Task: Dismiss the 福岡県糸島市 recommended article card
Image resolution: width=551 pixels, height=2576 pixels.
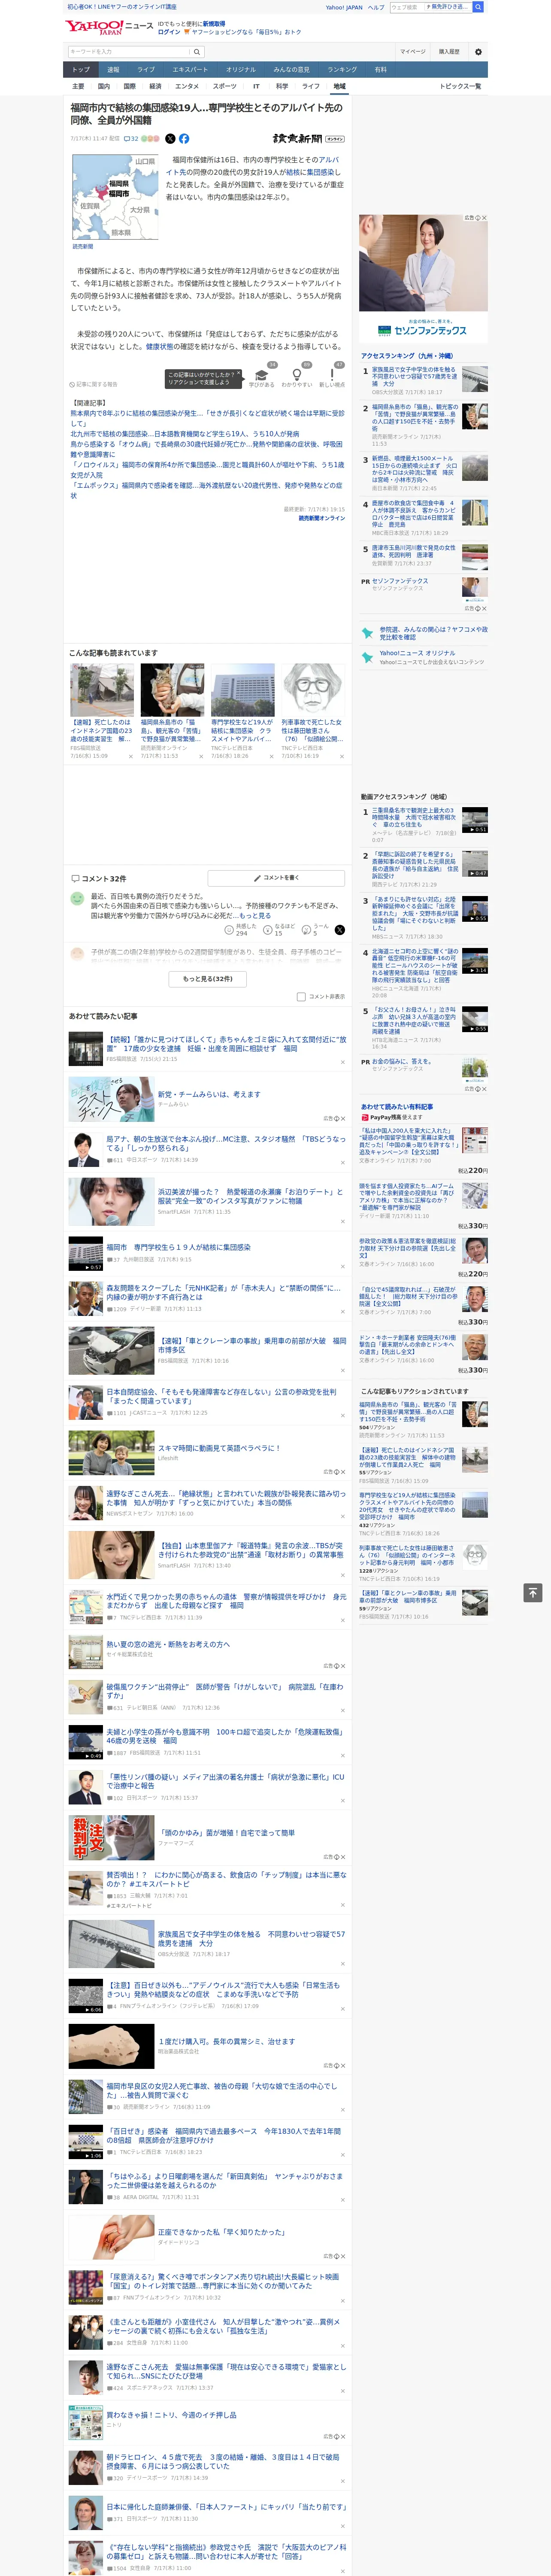Action: click(x=200, y=756)
